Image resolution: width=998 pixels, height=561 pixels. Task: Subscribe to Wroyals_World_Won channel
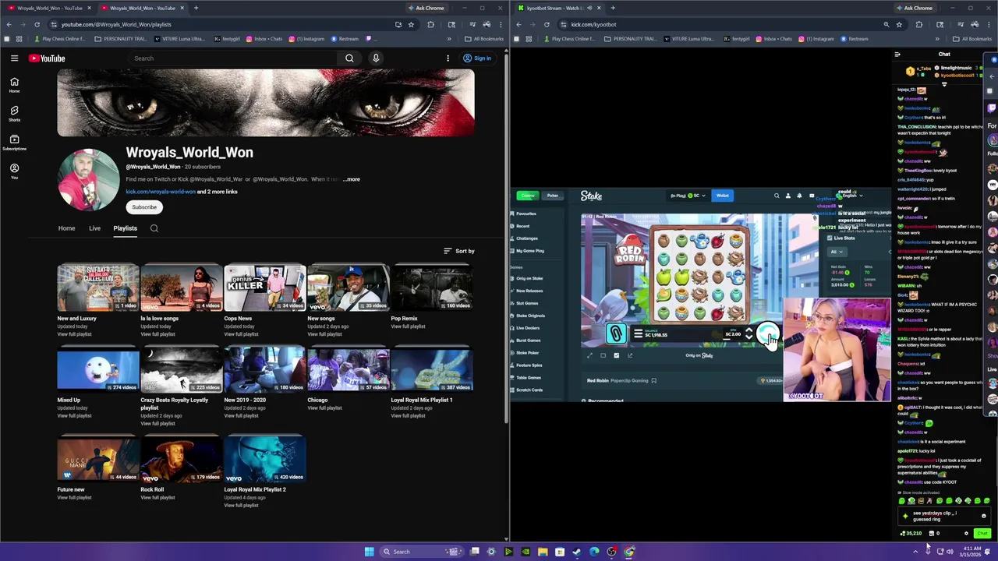[x=144, y=207]
